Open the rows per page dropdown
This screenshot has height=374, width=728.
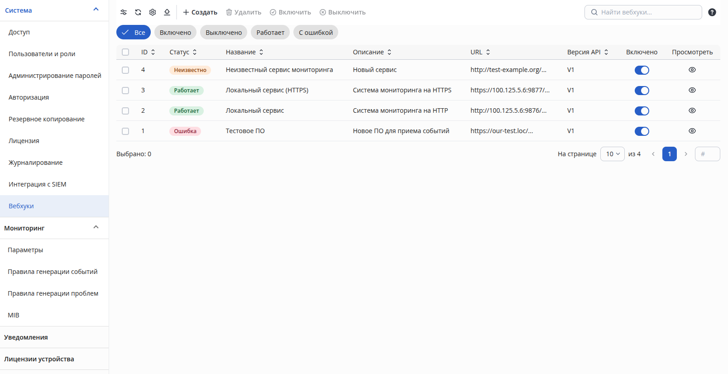click(x=613, y=154)
